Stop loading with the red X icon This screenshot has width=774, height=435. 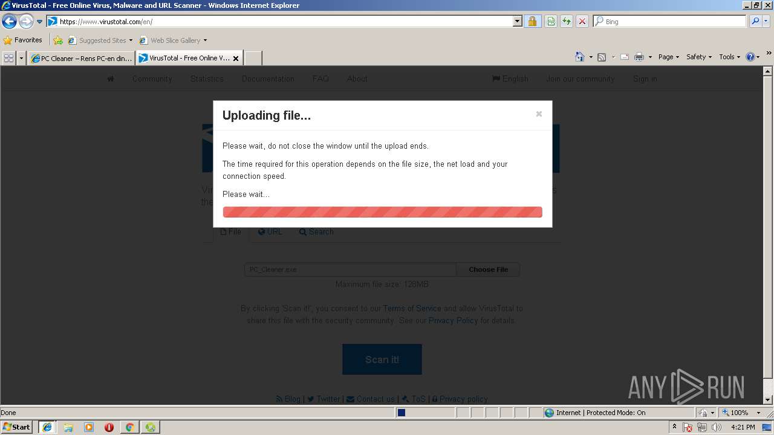(x=582, y=21)
